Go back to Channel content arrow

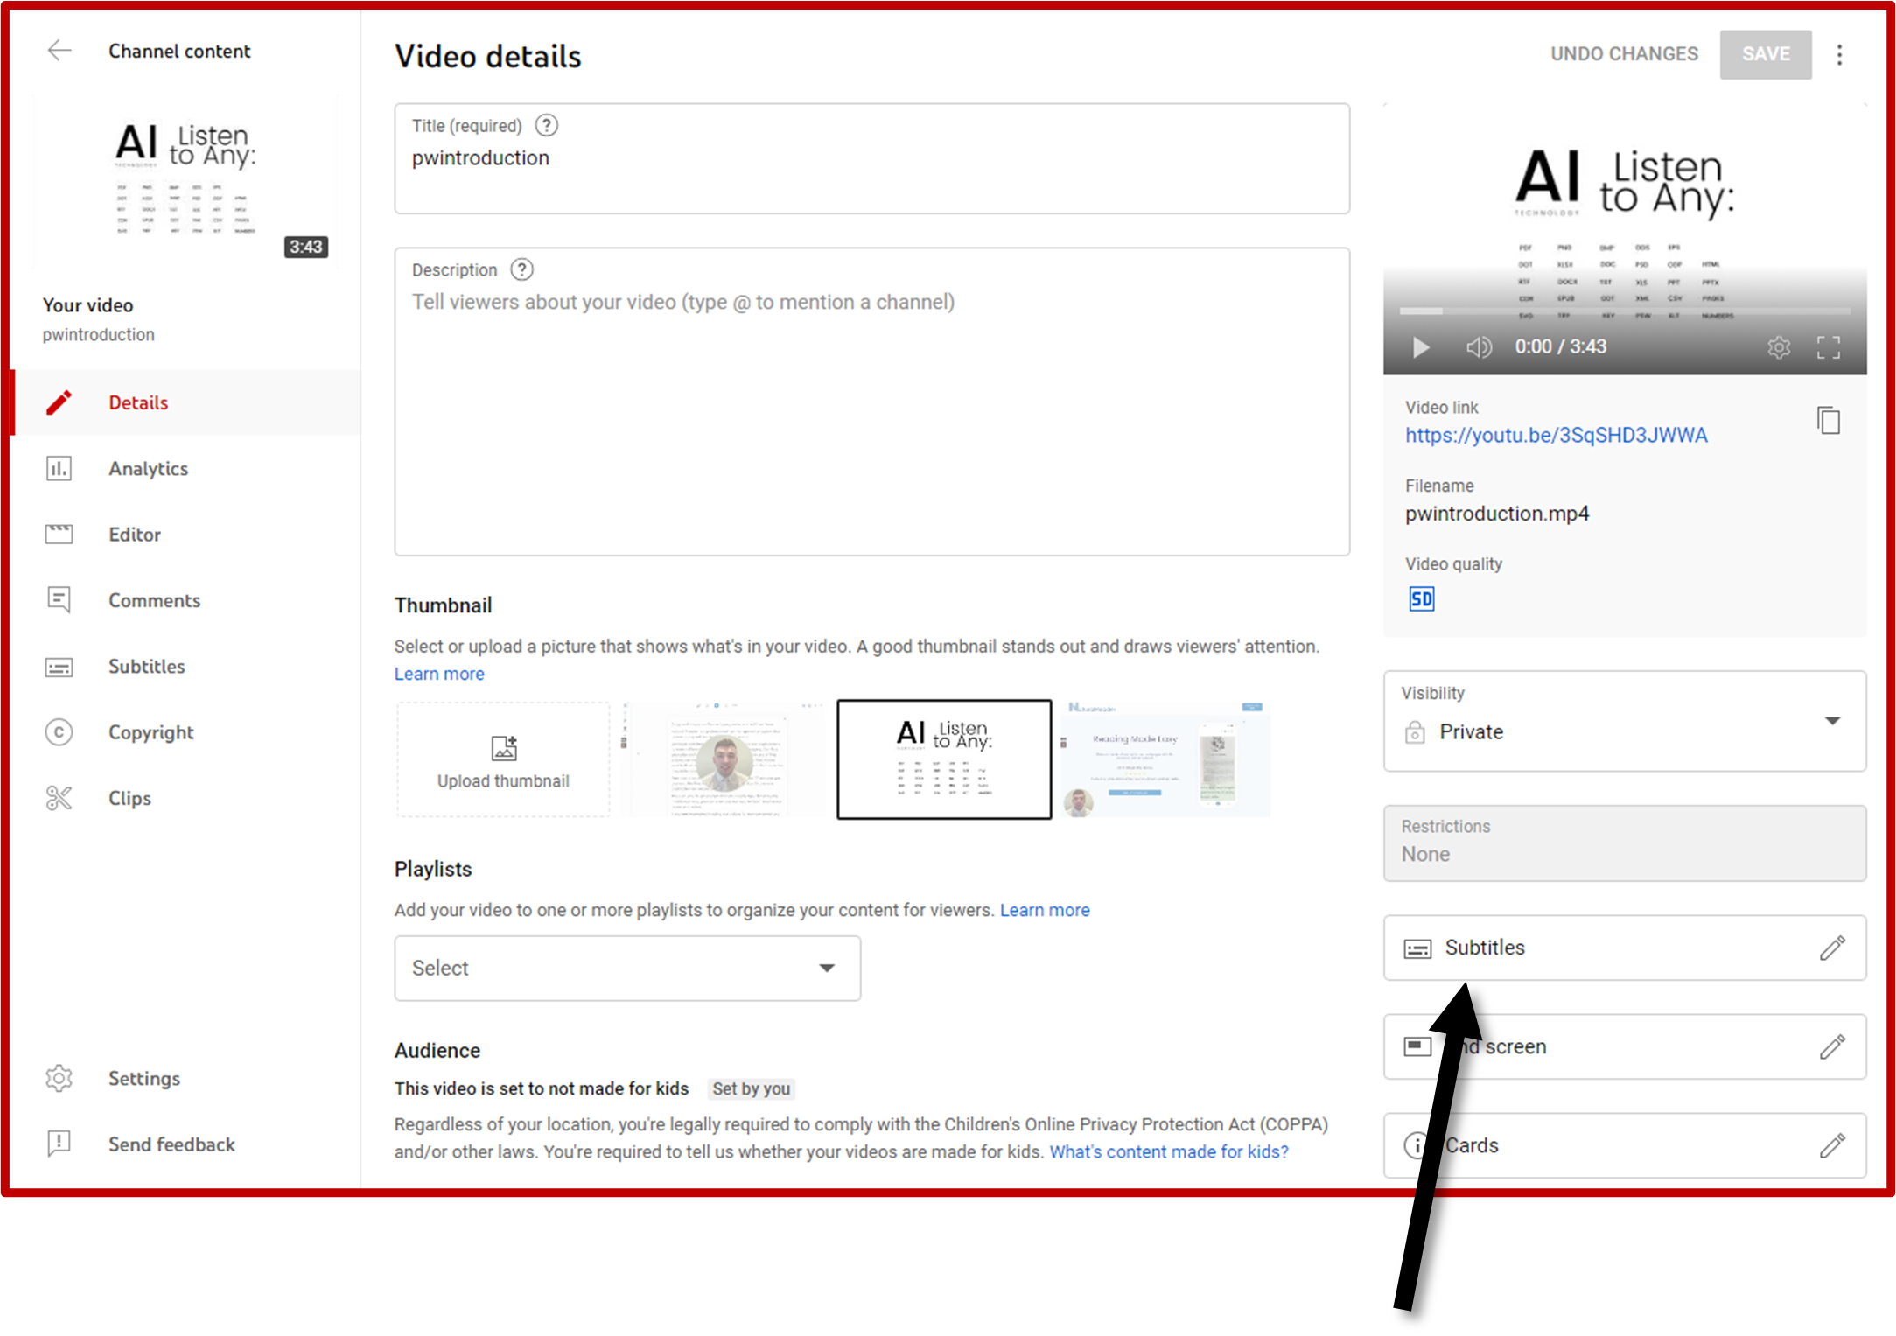59,51
